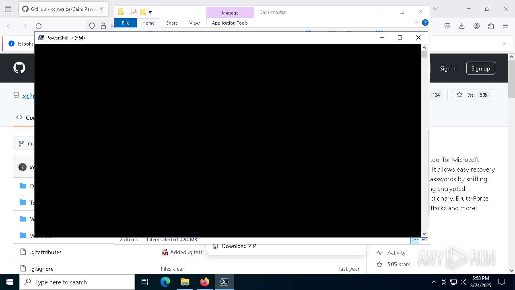Switch to details view in Explorer status bar

coord(414,240)
